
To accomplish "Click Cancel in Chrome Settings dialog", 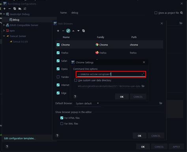I will pyautogui.click(x=138, y=97).
